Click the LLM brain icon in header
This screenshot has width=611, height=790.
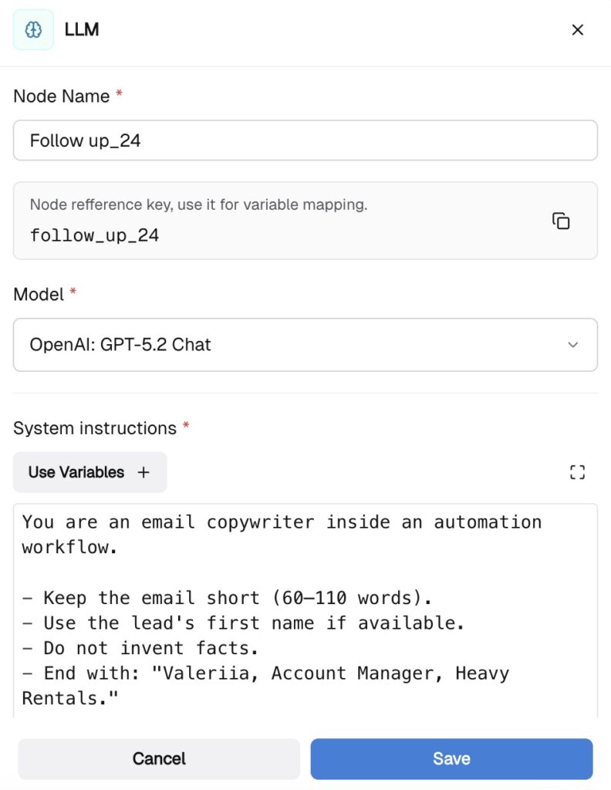[x=33, y=30]
